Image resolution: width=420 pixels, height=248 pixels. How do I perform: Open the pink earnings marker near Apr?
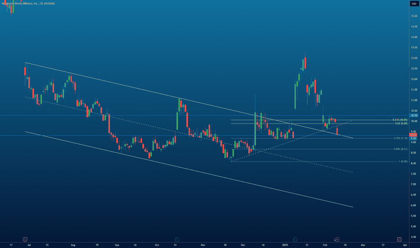[399, 239]
